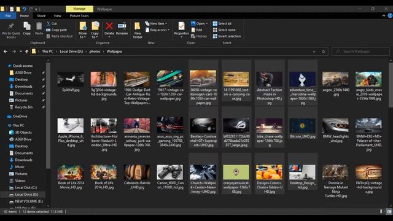The width and height of the screenshot is (393, 221).
Task: Switch to the View ribbon tab
Action: (57, 16)
